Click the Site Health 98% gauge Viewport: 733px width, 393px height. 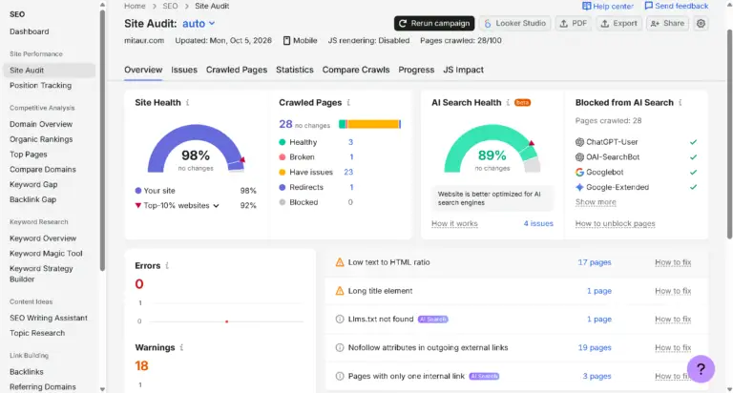(196, 149)
